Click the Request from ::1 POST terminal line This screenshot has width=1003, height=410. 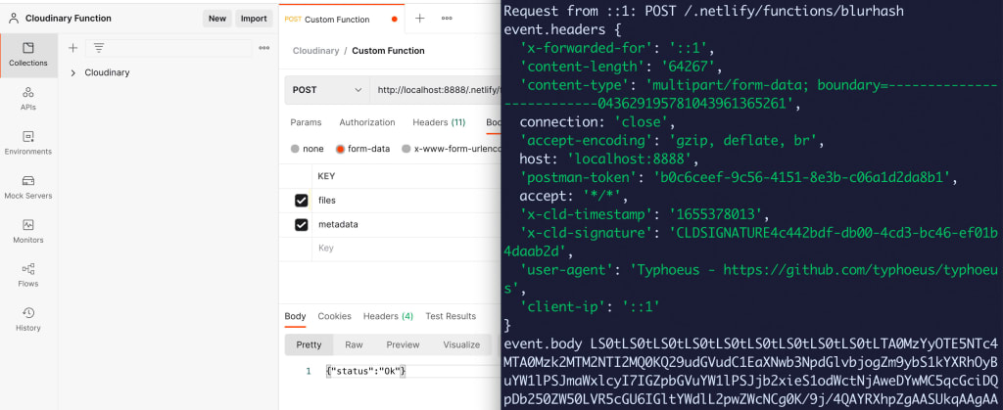(703, 12)
